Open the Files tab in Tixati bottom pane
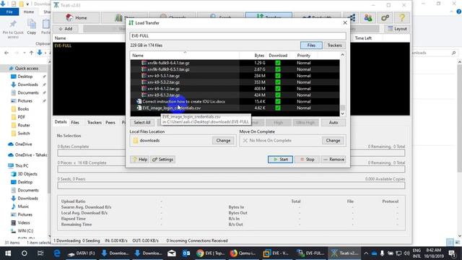The height and width of the screenshot is (260, 462). click(x=75, y=122)
